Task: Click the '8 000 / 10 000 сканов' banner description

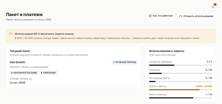Action: click(x=107, y=38)
